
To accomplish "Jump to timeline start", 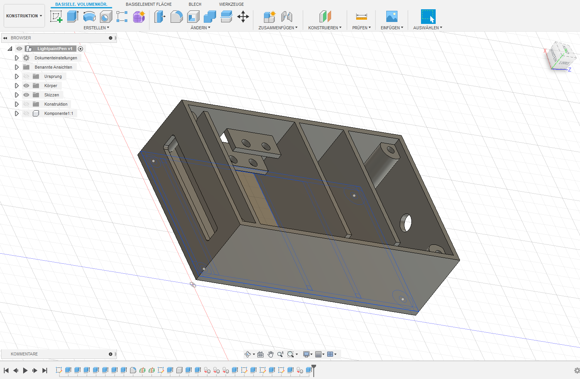I will (x=6, y=371).
